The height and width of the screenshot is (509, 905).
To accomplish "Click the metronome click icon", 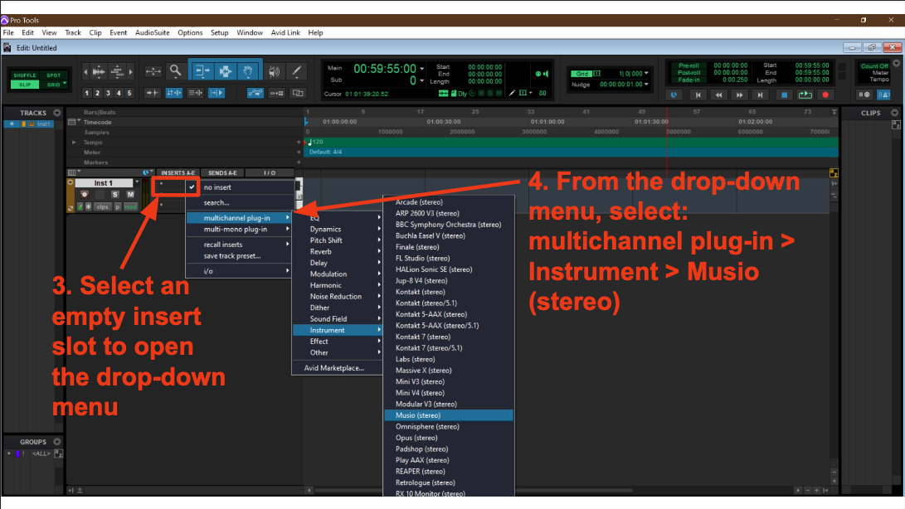I will [x=883, y=95].
